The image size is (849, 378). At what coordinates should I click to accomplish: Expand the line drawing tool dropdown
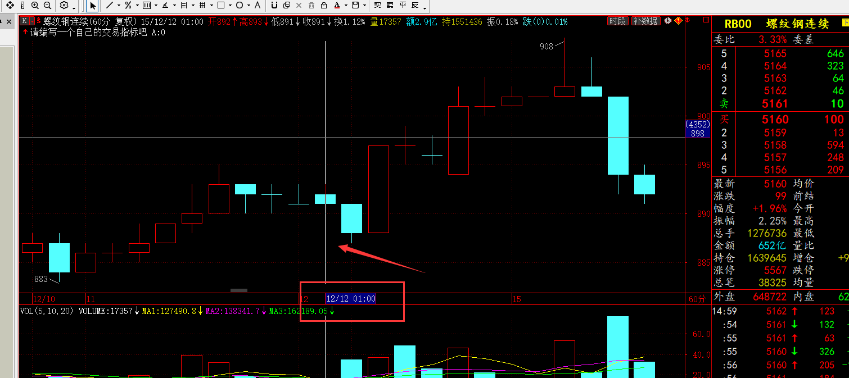(119, 6)
